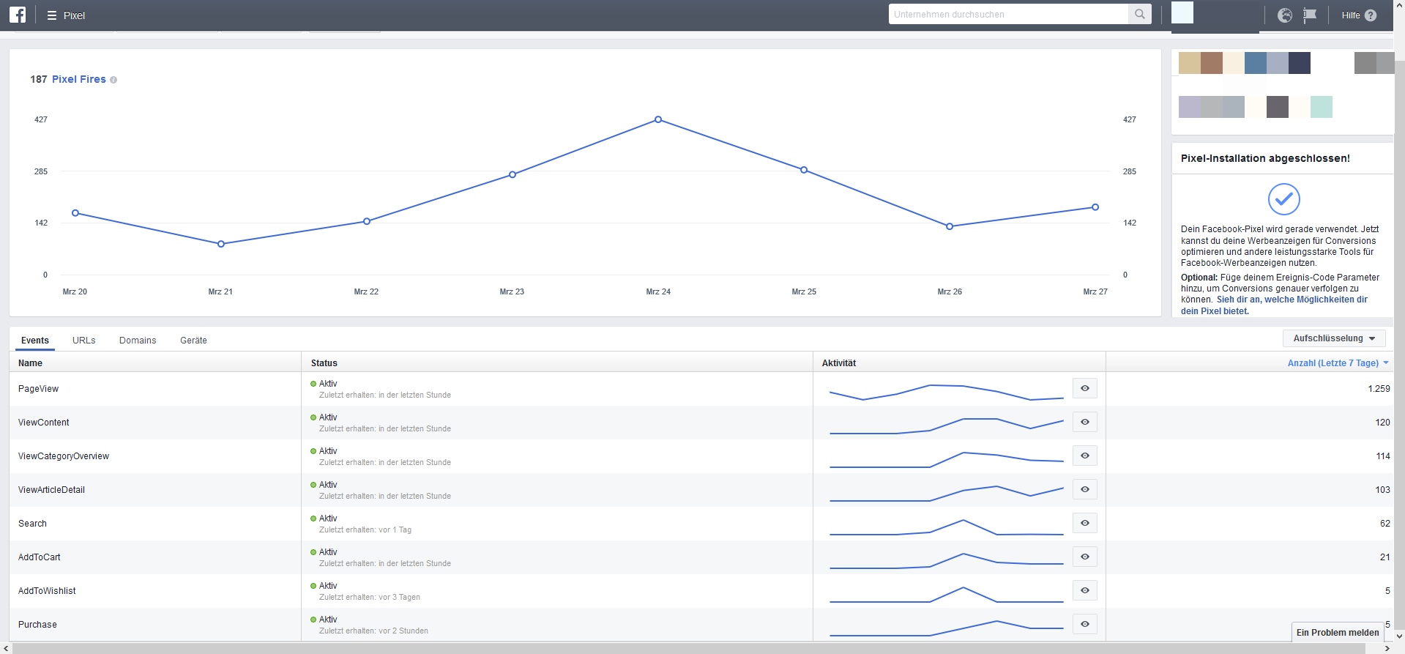Click the profile avatar thumbnail in header

pos(1182,12)
